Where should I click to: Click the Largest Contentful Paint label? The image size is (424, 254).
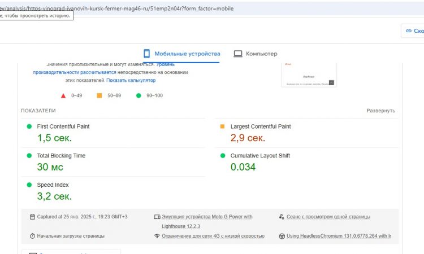click(261, 126)
